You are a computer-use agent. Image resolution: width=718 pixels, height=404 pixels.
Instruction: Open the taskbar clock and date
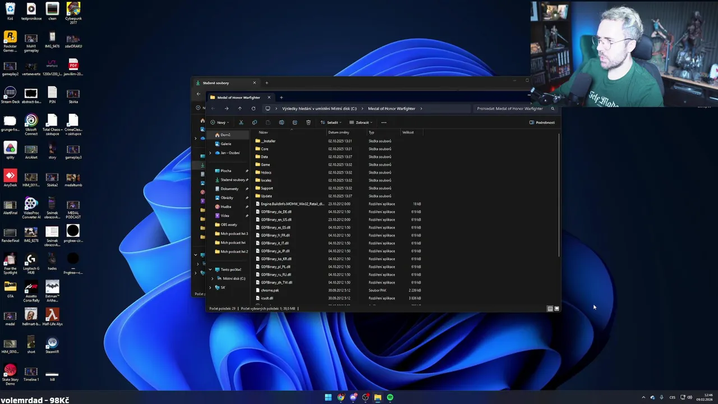point(705,397)
